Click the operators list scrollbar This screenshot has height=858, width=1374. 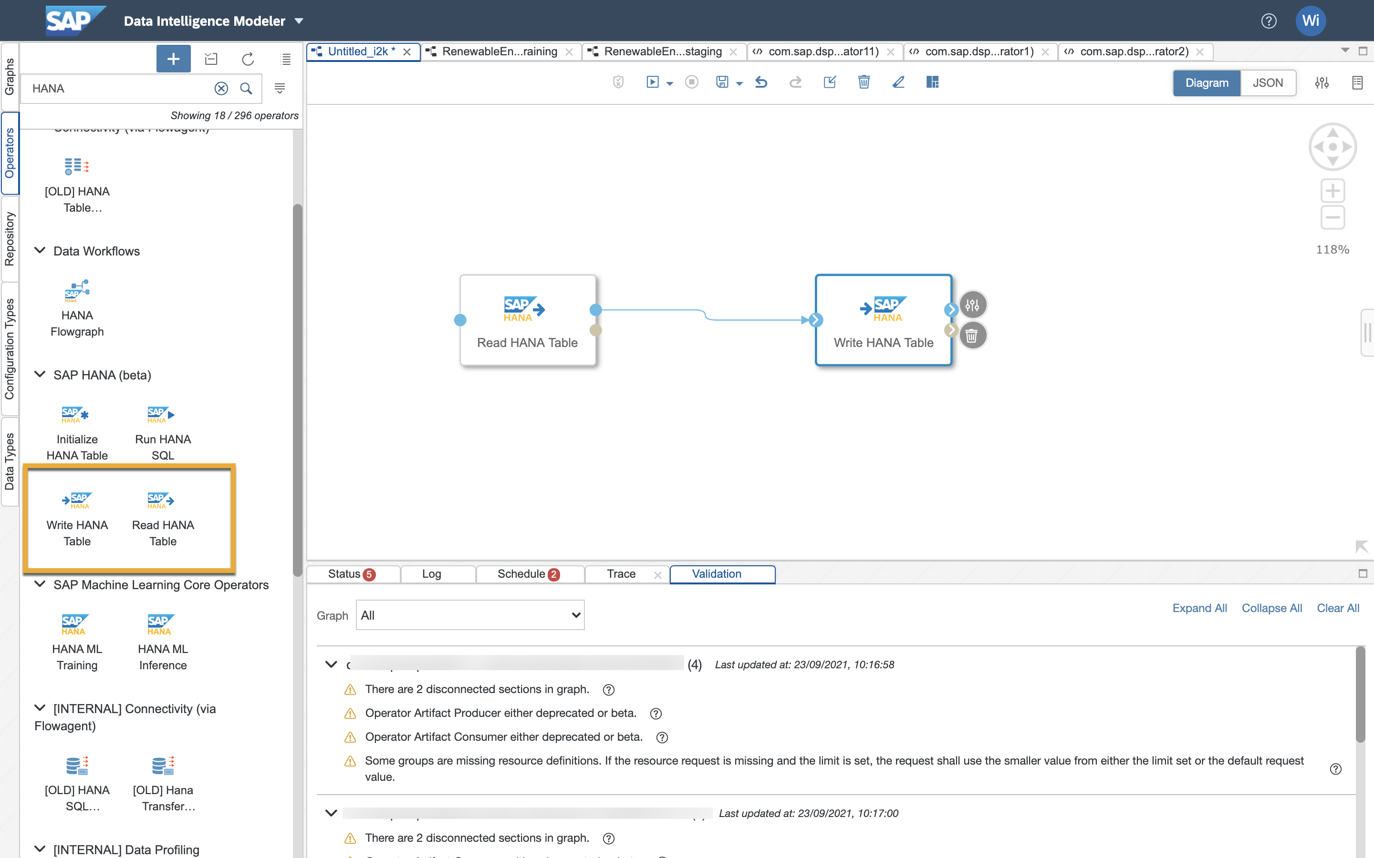[298, 390]
